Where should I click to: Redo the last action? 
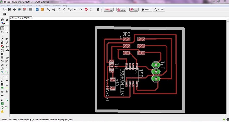pyautogui.click(x=81, y=9)
